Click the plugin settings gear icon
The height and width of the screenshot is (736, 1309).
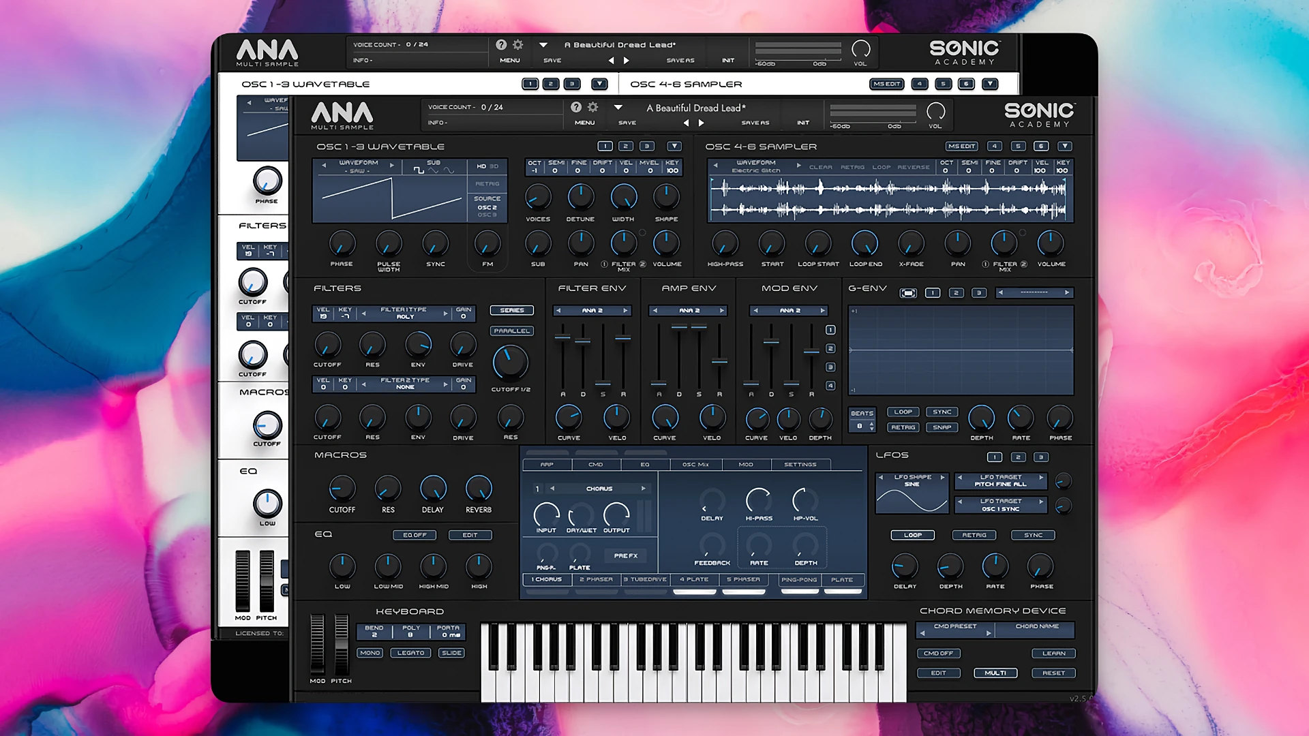point(592,107)
